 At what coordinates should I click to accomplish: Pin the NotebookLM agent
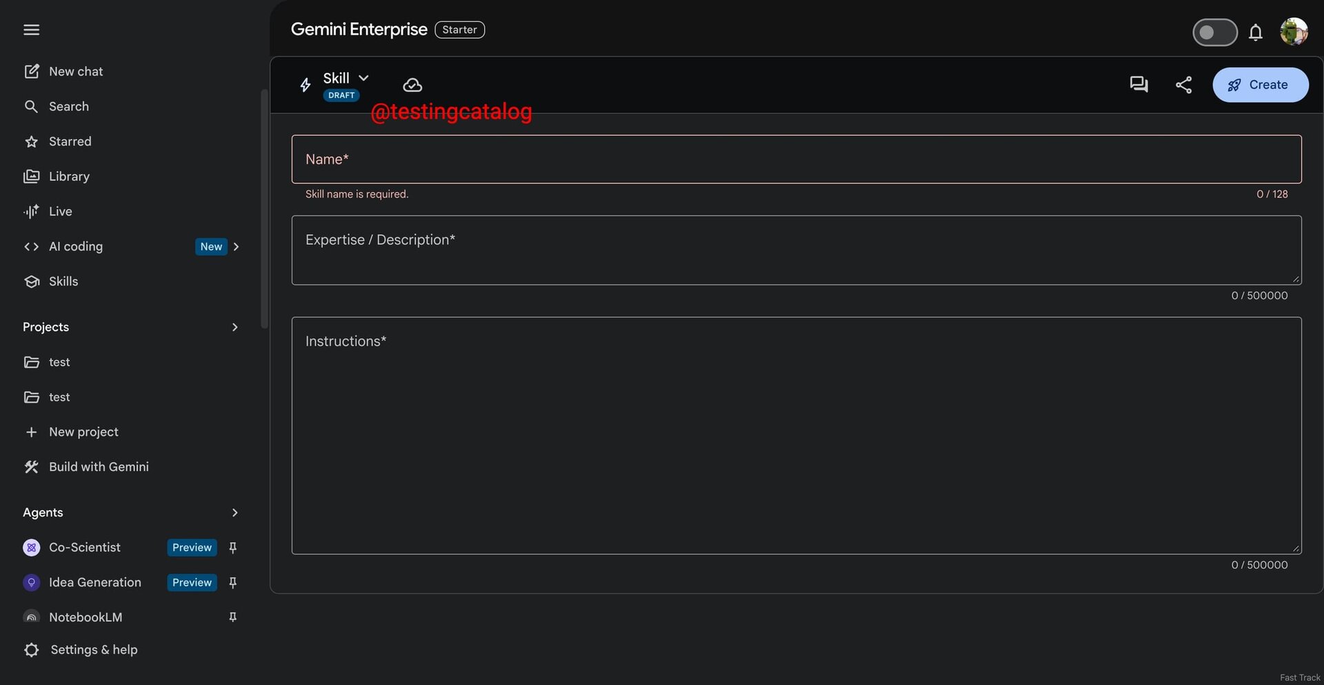(233, 617)
